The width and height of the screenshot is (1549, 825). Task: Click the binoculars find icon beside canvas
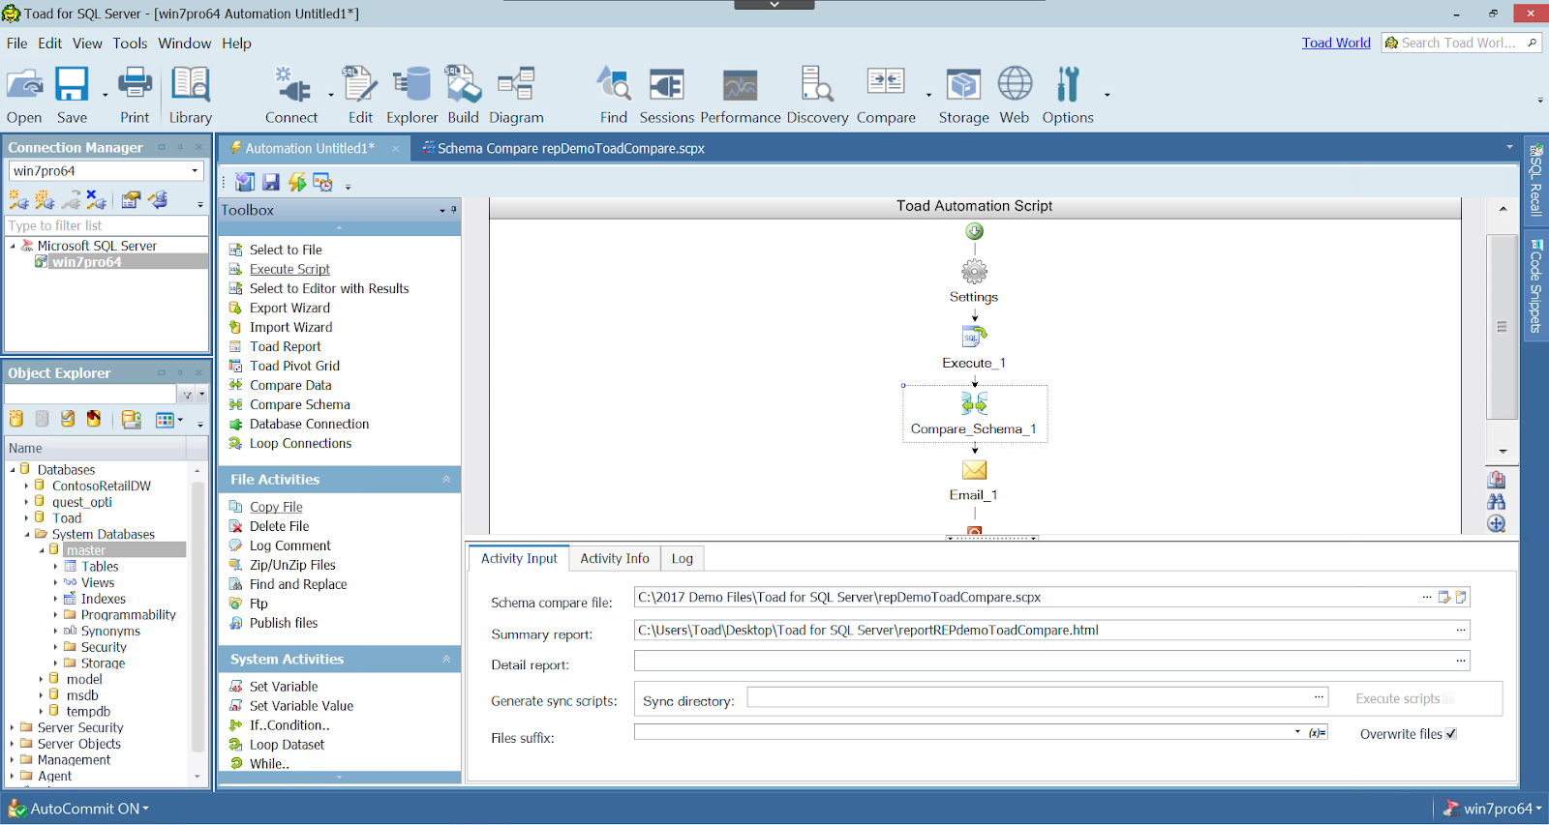1497,501
